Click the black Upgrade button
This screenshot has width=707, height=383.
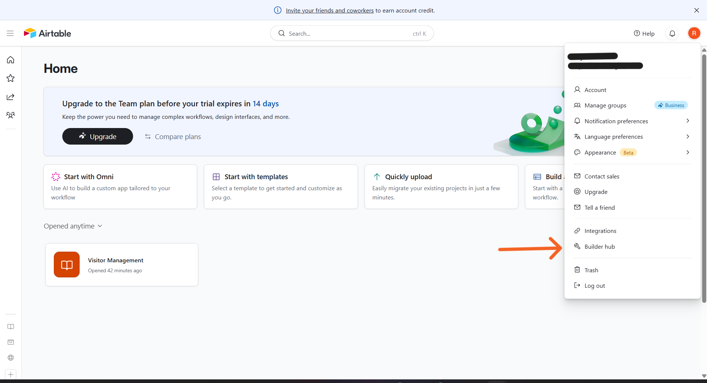pyautogui.click(x=98, y=136)
